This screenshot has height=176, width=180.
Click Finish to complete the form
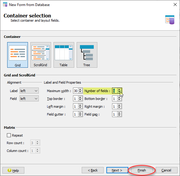pyautogui.click(x=142, y=170)
